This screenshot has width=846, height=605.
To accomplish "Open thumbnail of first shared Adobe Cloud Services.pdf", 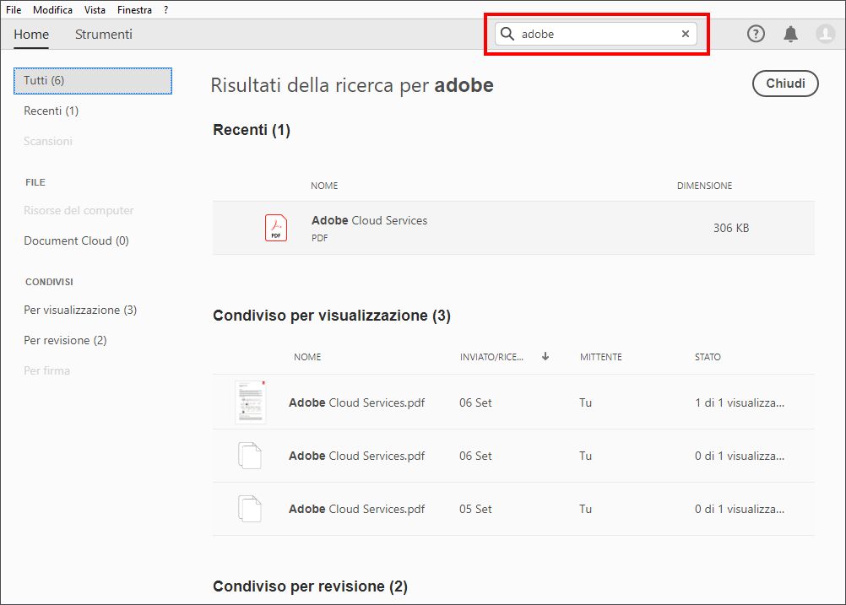I will (x=251, y=402).
